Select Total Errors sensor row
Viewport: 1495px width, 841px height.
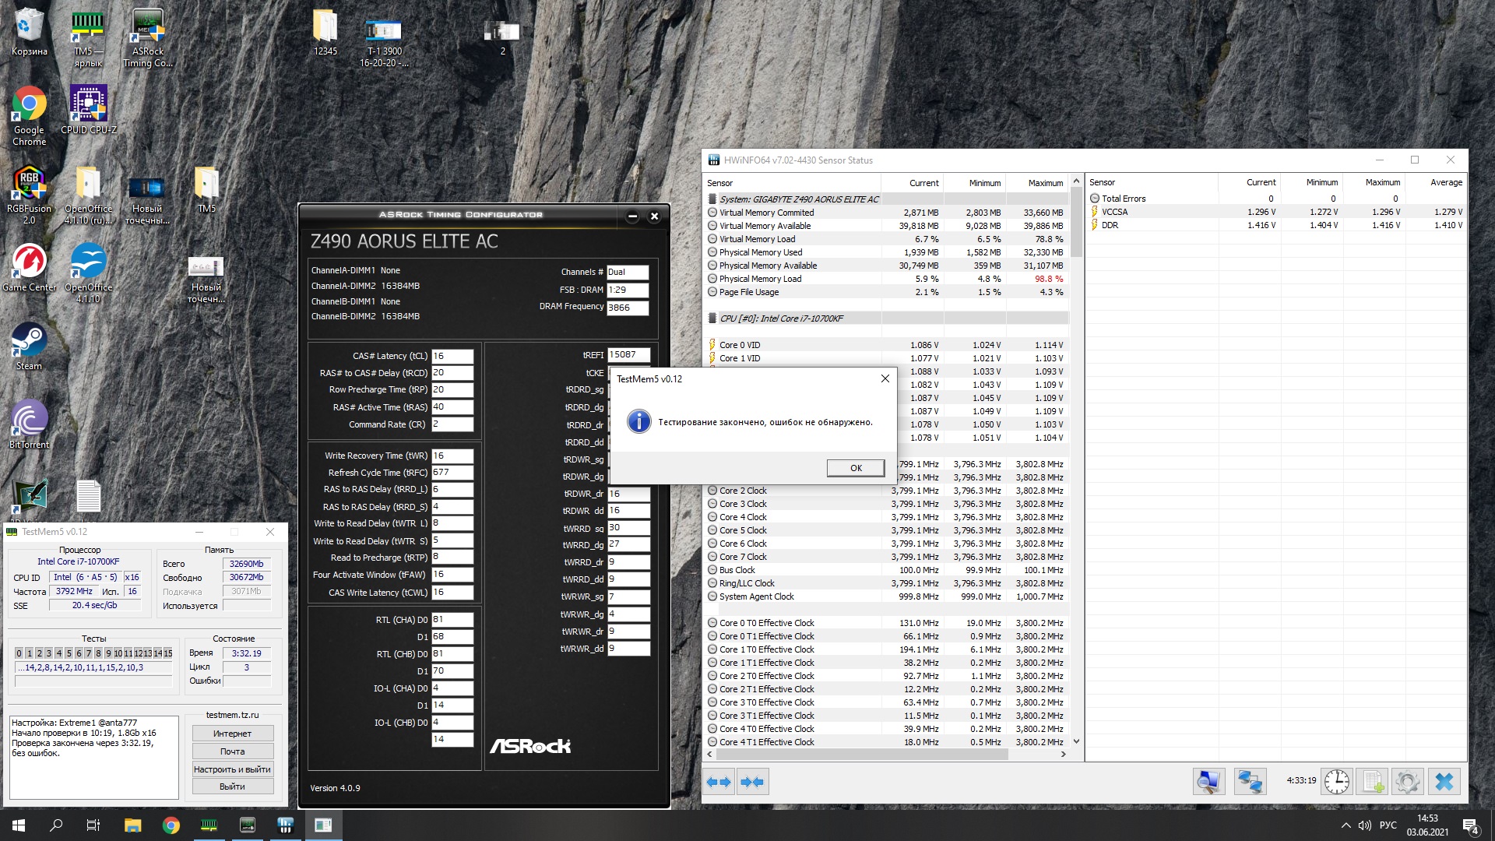1124,199
